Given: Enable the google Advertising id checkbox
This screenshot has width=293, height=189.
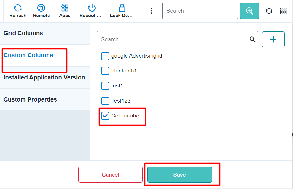Looking at the screenshot, I should tap(105, 56).
